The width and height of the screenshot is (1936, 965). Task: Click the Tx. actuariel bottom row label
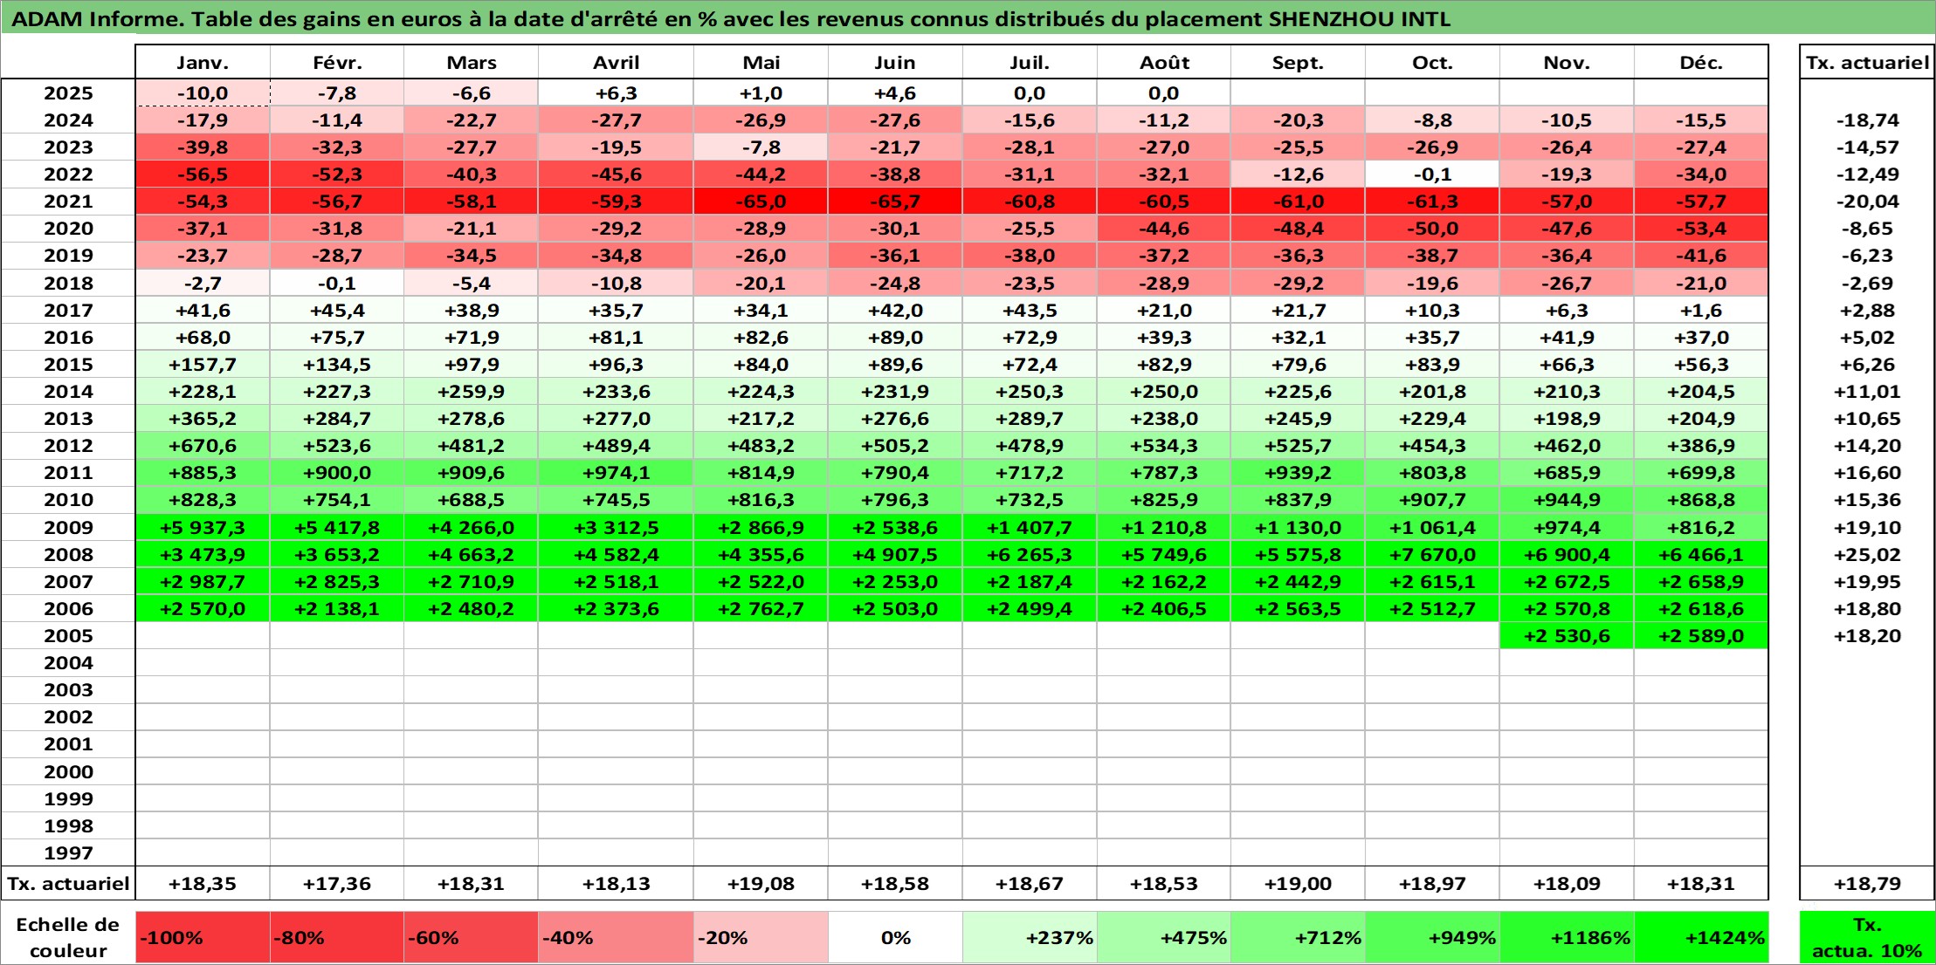tap(68, 884)
